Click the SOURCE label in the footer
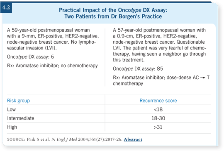Screen dimensions: 224x151 (x=16, y=139)
